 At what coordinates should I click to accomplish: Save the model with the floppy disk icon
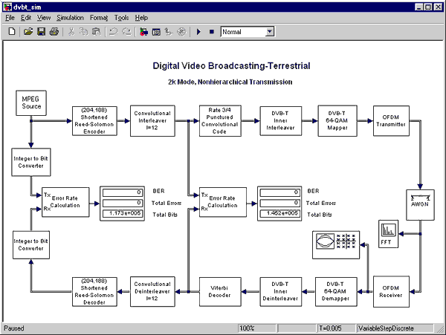[x=41, y=31]
